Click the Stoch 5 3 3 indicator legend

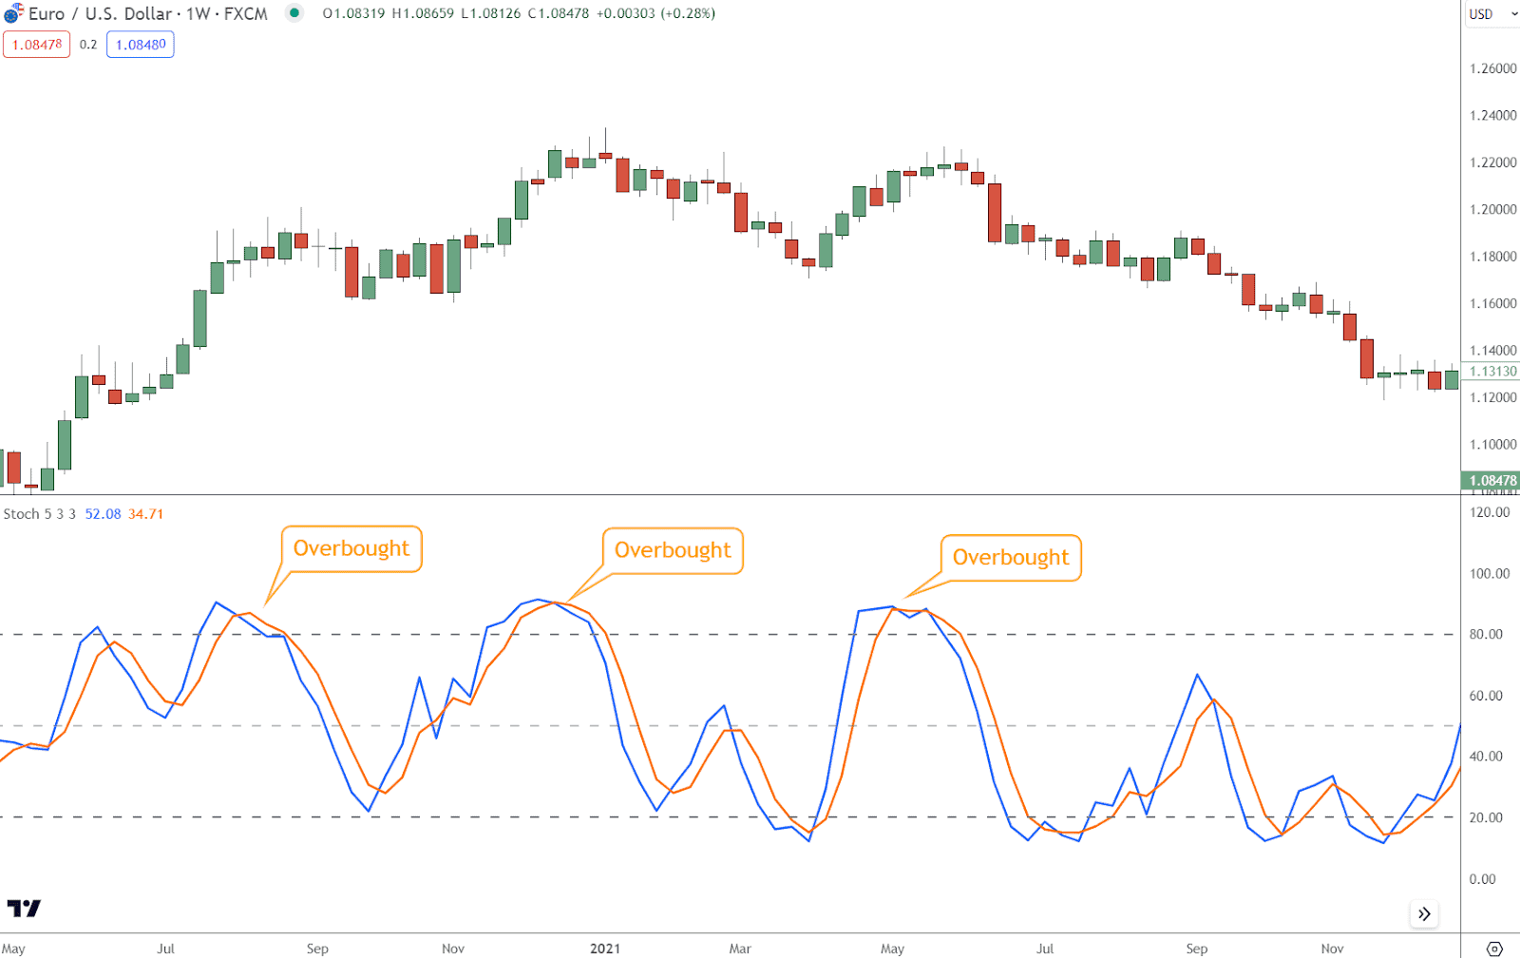click(x=39, y=514)
